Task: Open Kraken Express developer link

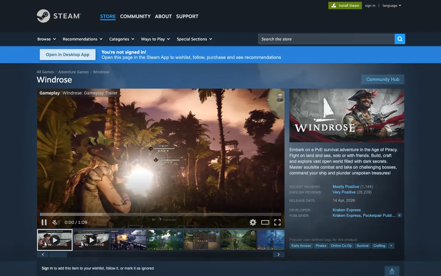Action: point(347,210)
